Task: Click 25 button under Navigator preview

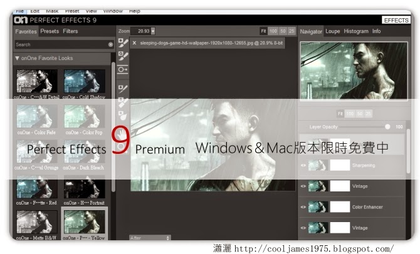Action: pyautogui.click(x=369, y=114)
